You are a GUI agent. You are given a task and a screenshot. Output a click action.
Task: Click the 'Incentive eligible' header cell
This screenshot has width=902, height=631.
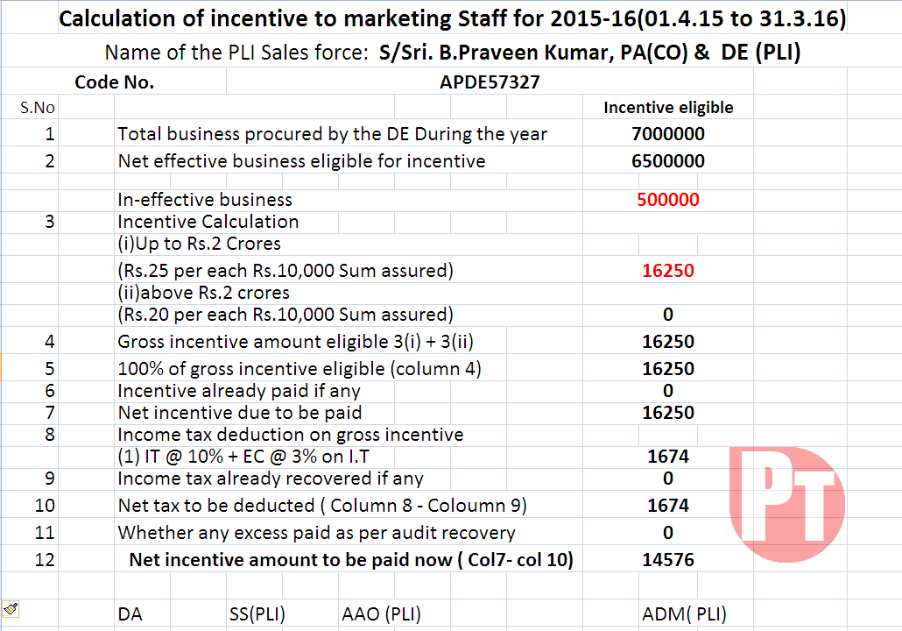[x=668, y=108]
